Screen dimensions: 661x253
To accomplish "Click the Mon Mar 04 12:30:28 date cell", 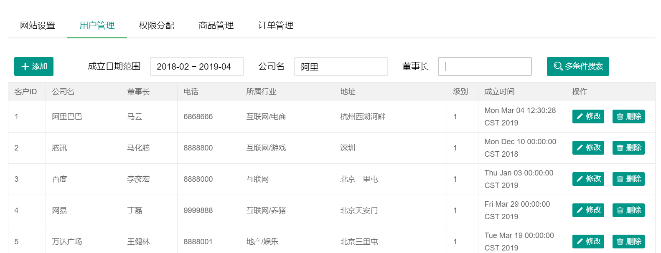I will 522,117.
